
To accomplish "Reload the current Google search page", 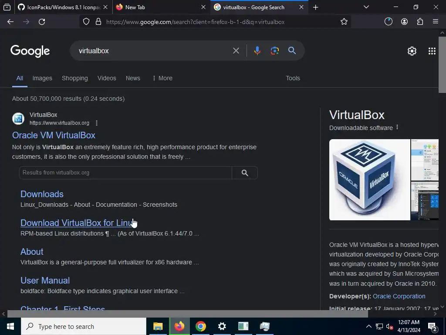I will 42,22.
